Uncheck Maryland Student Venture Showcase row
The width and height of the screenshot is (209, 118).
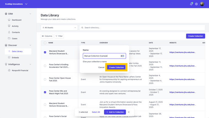(x=45, y=52)
